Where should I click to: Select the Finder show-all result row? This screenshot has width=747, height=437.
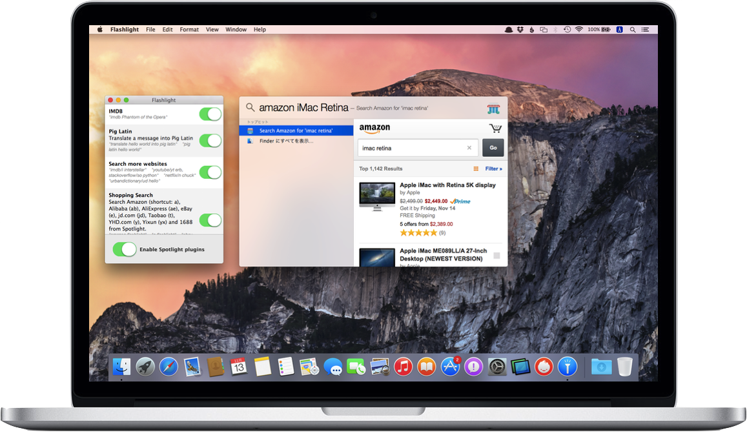click(296, 141)
